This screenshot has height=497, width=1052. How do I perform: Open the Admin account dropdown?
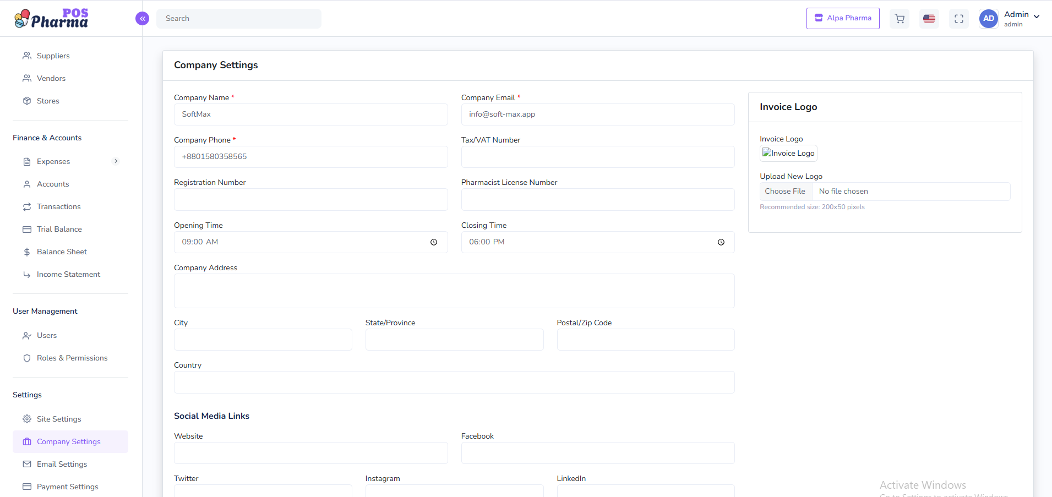pyautogui.click(x=1022, y=18)
